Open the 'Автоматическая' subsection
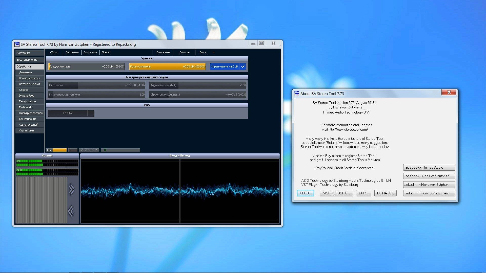This screenshot has width=486, height=273. [29, 84]
